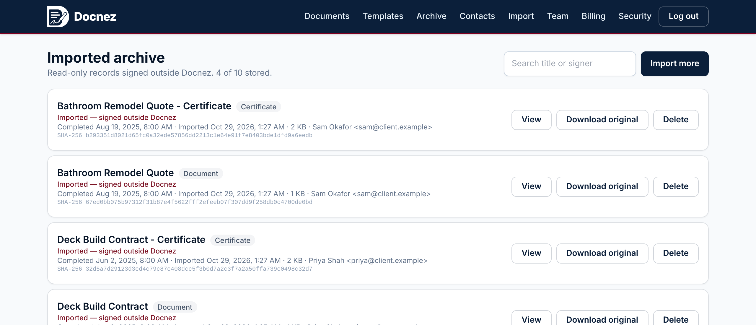Click the Log out button
Screen dimensions: 756x325
click(683, 17)
